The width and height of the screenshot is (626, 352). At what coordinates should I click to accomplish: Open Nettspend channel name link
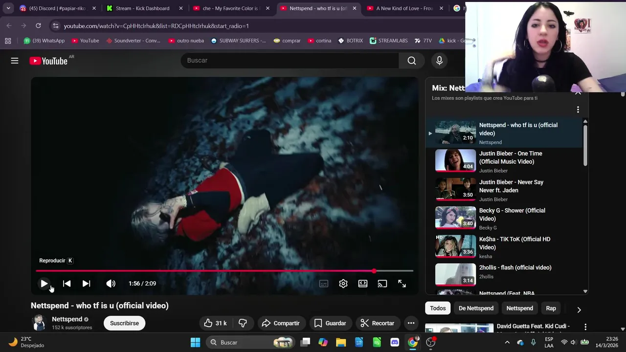tap(67, 319)
